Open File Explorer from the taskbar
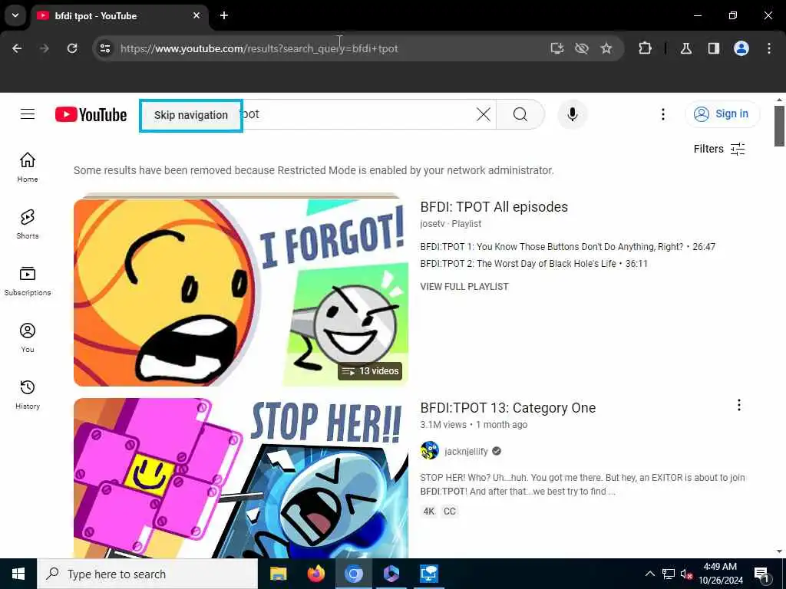Viewport: 786px width, 589px height. pos(278,574)
